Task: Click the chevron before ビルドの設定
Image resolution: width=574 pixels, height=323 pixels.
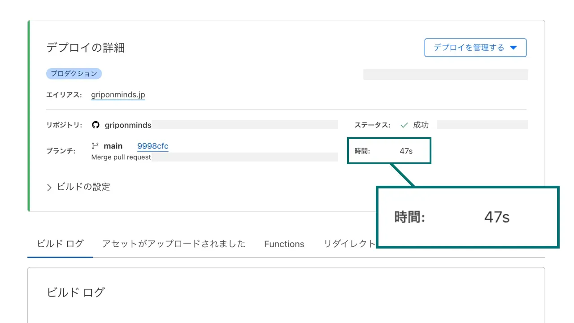Action: pos(49,187)
